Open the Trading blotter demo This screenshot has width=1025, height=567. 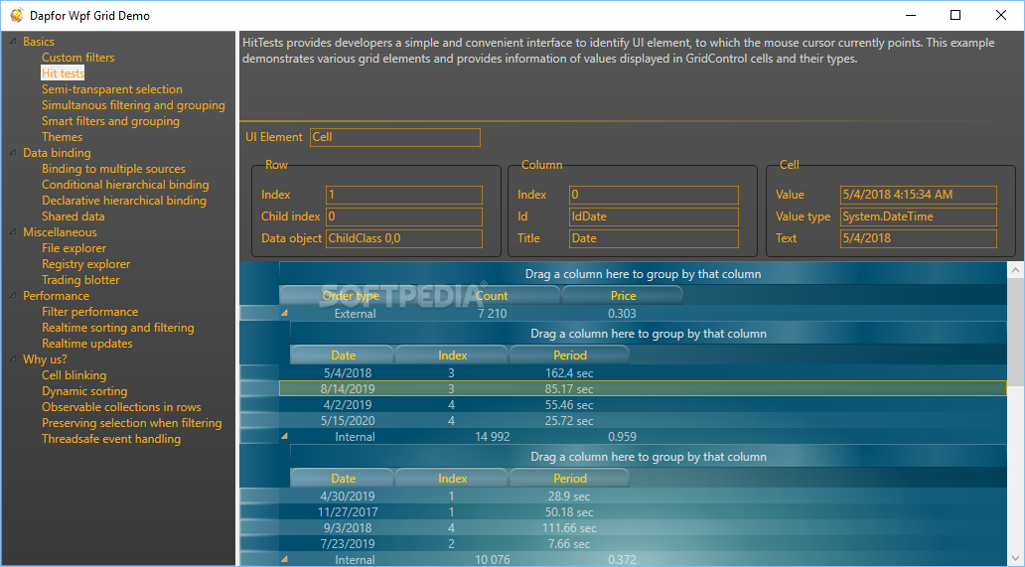(81, 280)
